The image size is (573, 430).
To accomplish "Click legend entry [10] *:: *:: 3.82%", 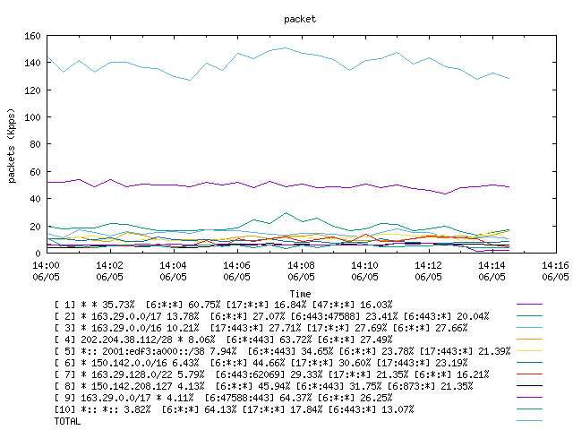I will click(x=235, y=410).
